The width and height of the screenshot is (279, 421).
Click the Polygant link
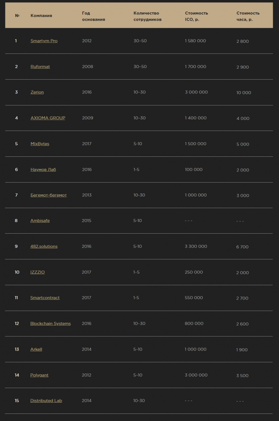(39, 375)
